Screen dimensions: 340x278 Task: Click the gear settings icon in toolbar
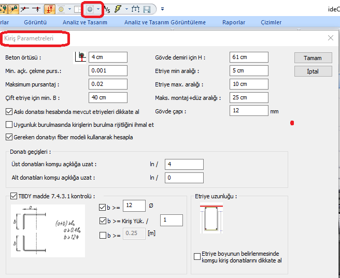[x=90, y=9]
